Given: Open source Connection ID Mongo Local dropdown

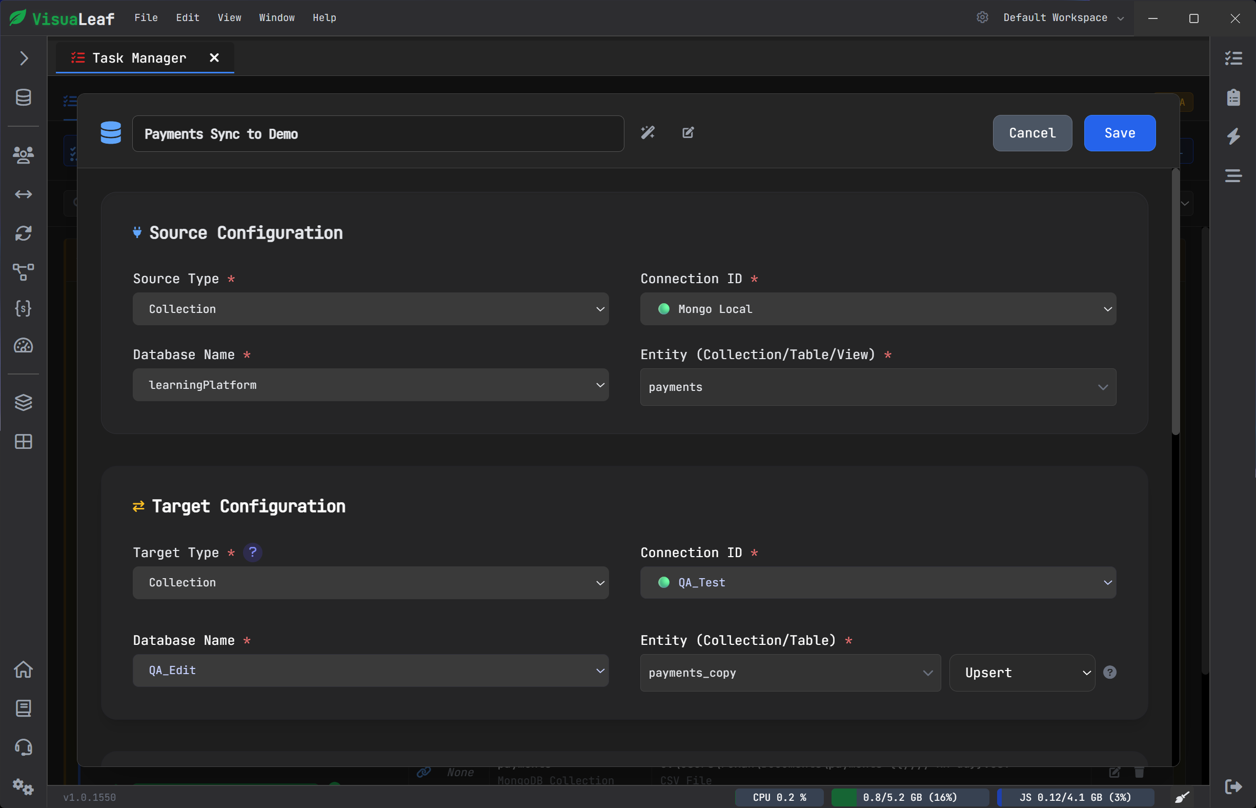Looking at the screenshot, I should (878, 309).
